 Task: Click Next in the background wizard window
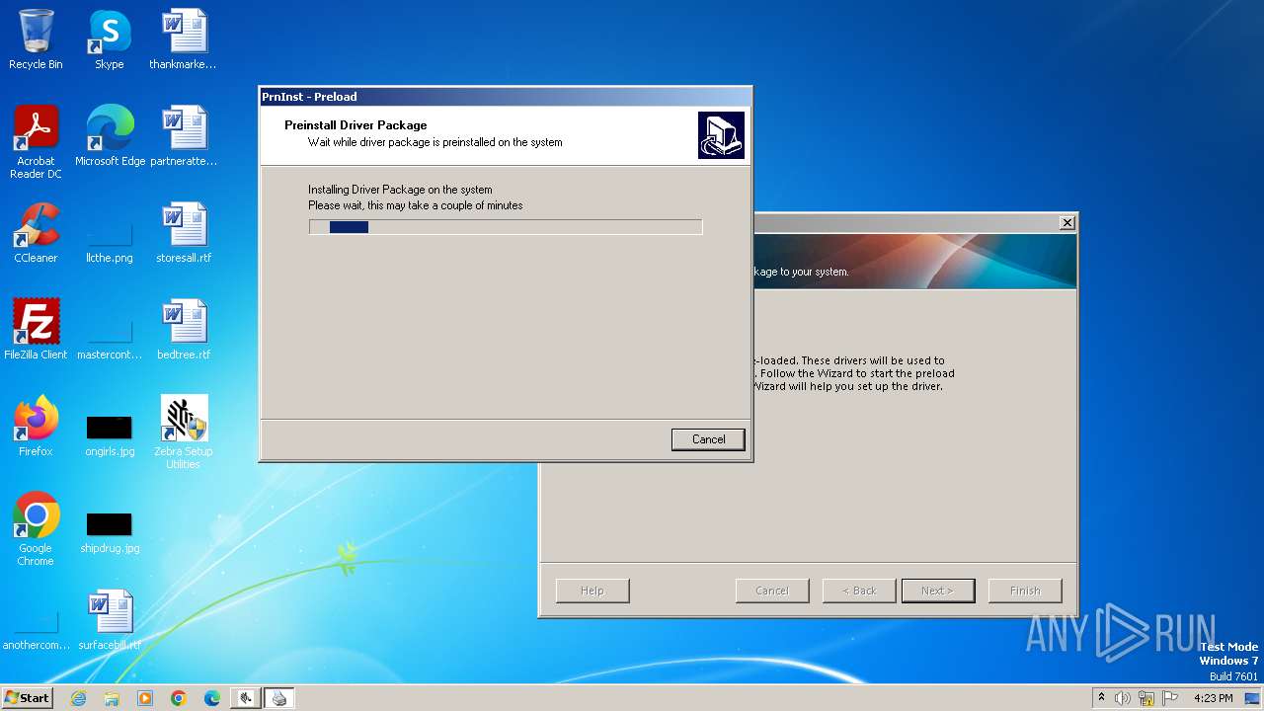(x=938, y=591)
